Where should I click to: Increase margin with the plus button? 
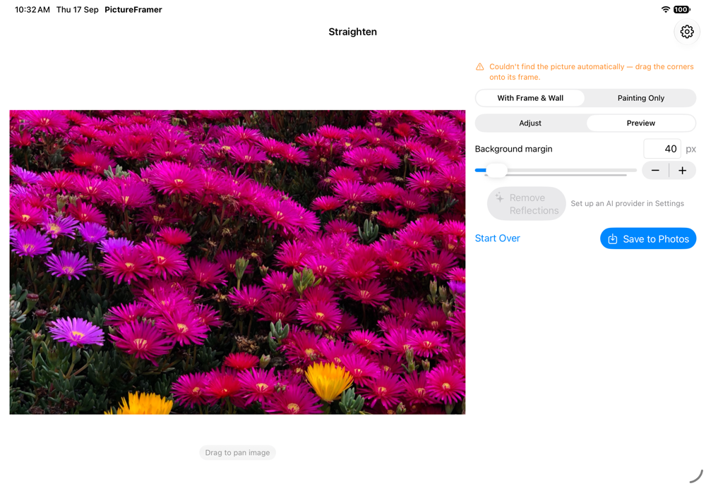point(682,171)
